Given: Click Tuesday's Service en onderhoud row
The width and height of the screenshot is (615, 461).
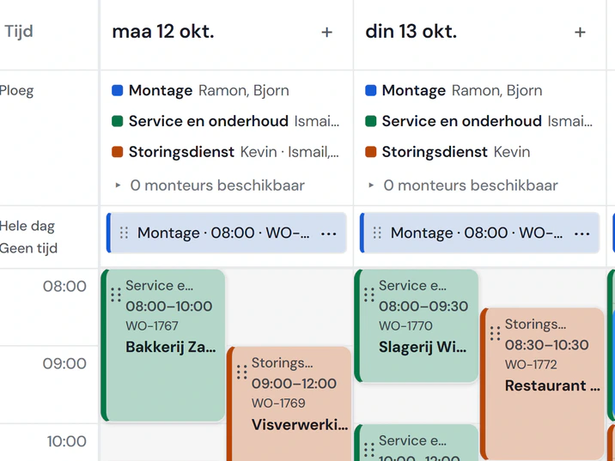Looking at the screenshot, I should pyautogui.click(x=479, y=121).
